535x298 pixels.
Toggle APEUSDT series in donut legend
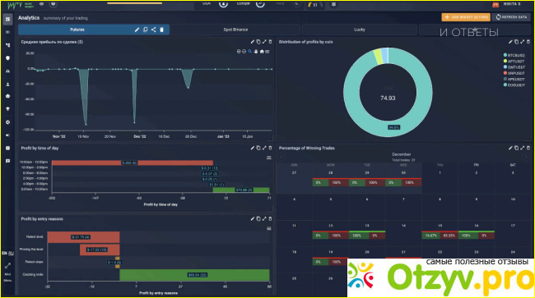tap(514, 80)
